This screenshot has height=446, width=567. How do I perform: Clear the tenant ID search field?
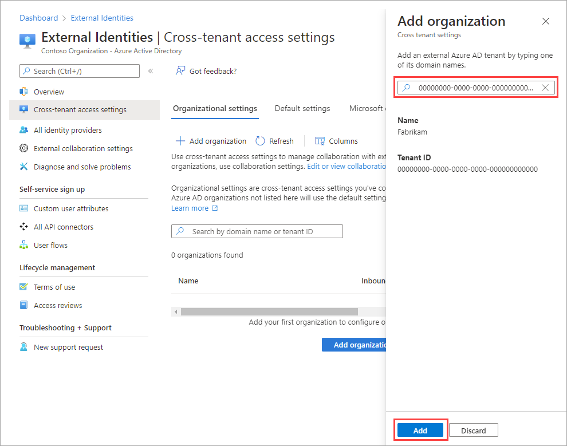545,88
